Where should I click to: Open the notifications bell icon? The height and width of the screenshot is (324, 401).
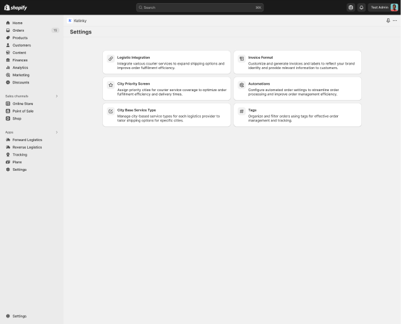click(362, 8)
